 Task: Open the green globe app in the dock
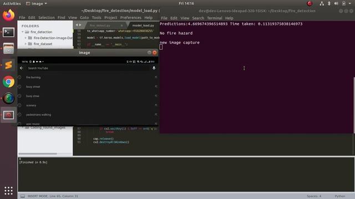coord(9,98)
